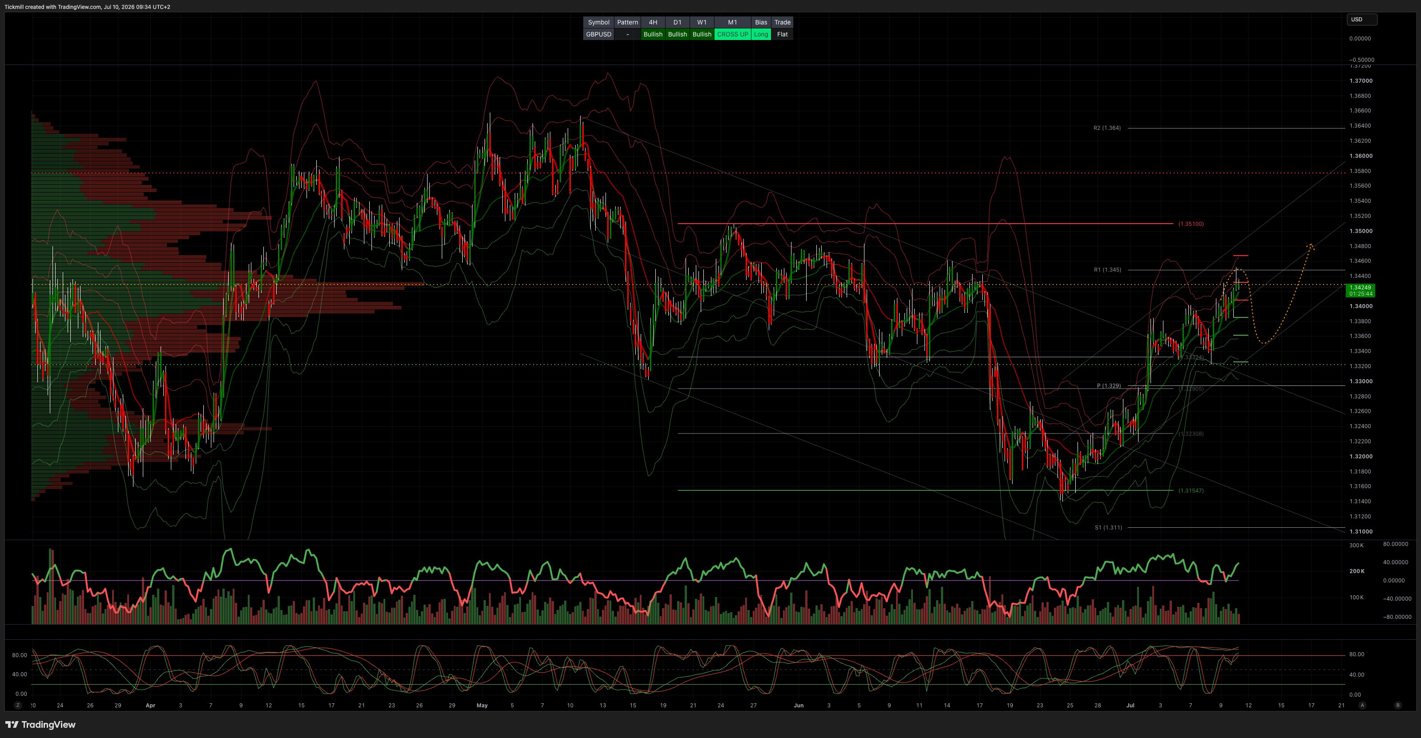
Task: Click the Jul label on the time axis
Action: (1130, 706)
